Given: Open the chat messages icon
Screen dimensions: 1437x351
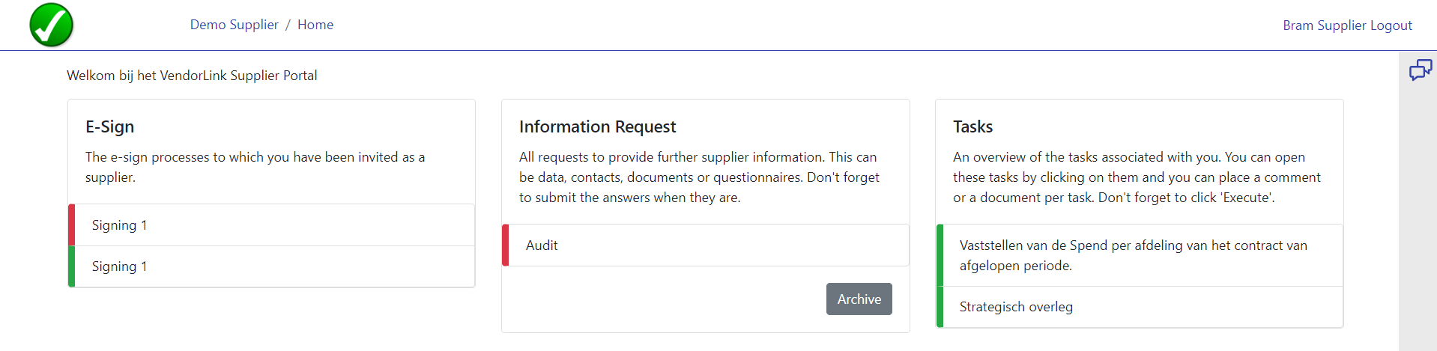Looking at the screenshot, I should 1420,70.
